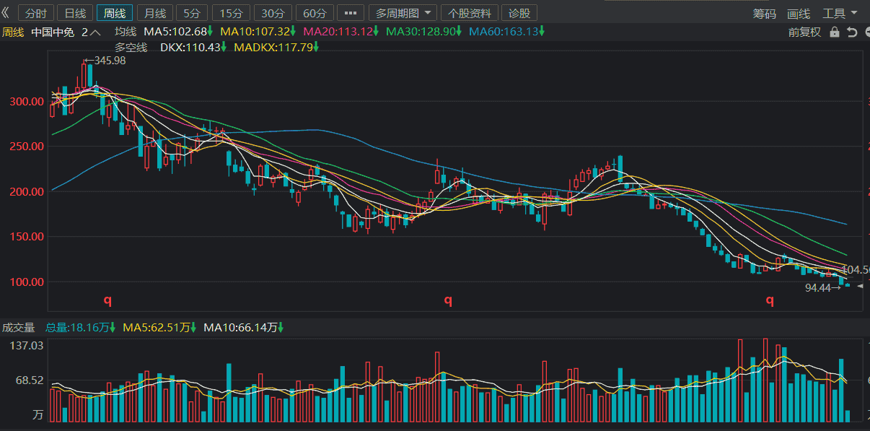Image resolution: width=870 pixels, height=431 pixels.
Task: Click the first red q marker on the chart
Action: click(107, 300)
